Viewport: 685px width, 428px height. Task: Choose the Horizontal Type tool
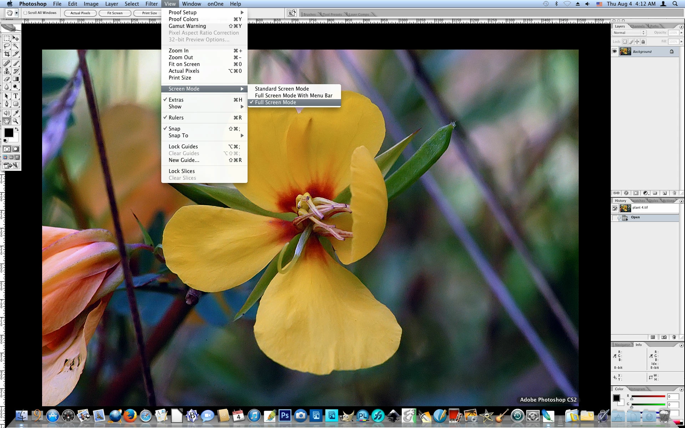click(16, 96)
